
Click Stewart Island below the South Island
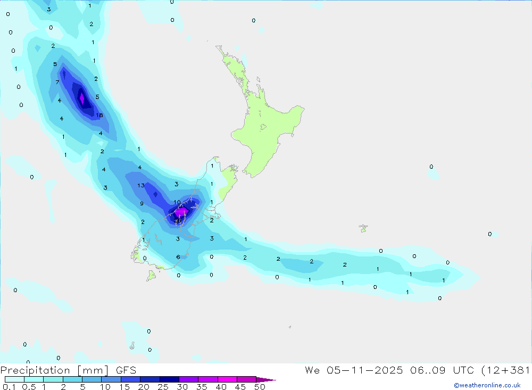[151, 276]
